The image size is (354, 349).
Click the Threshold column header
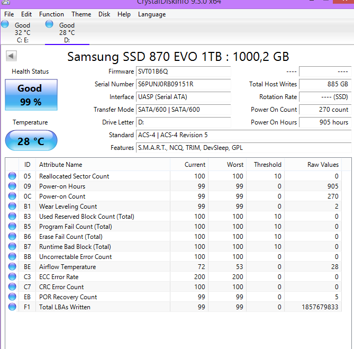pyautogui.click(x=266, y=165)
